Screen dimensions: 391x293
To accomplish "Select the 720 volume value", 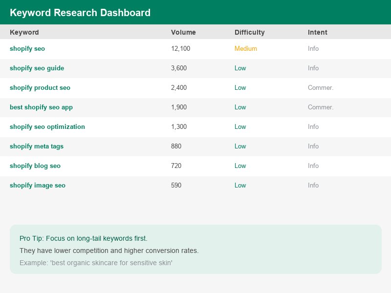I will (176, 166).
